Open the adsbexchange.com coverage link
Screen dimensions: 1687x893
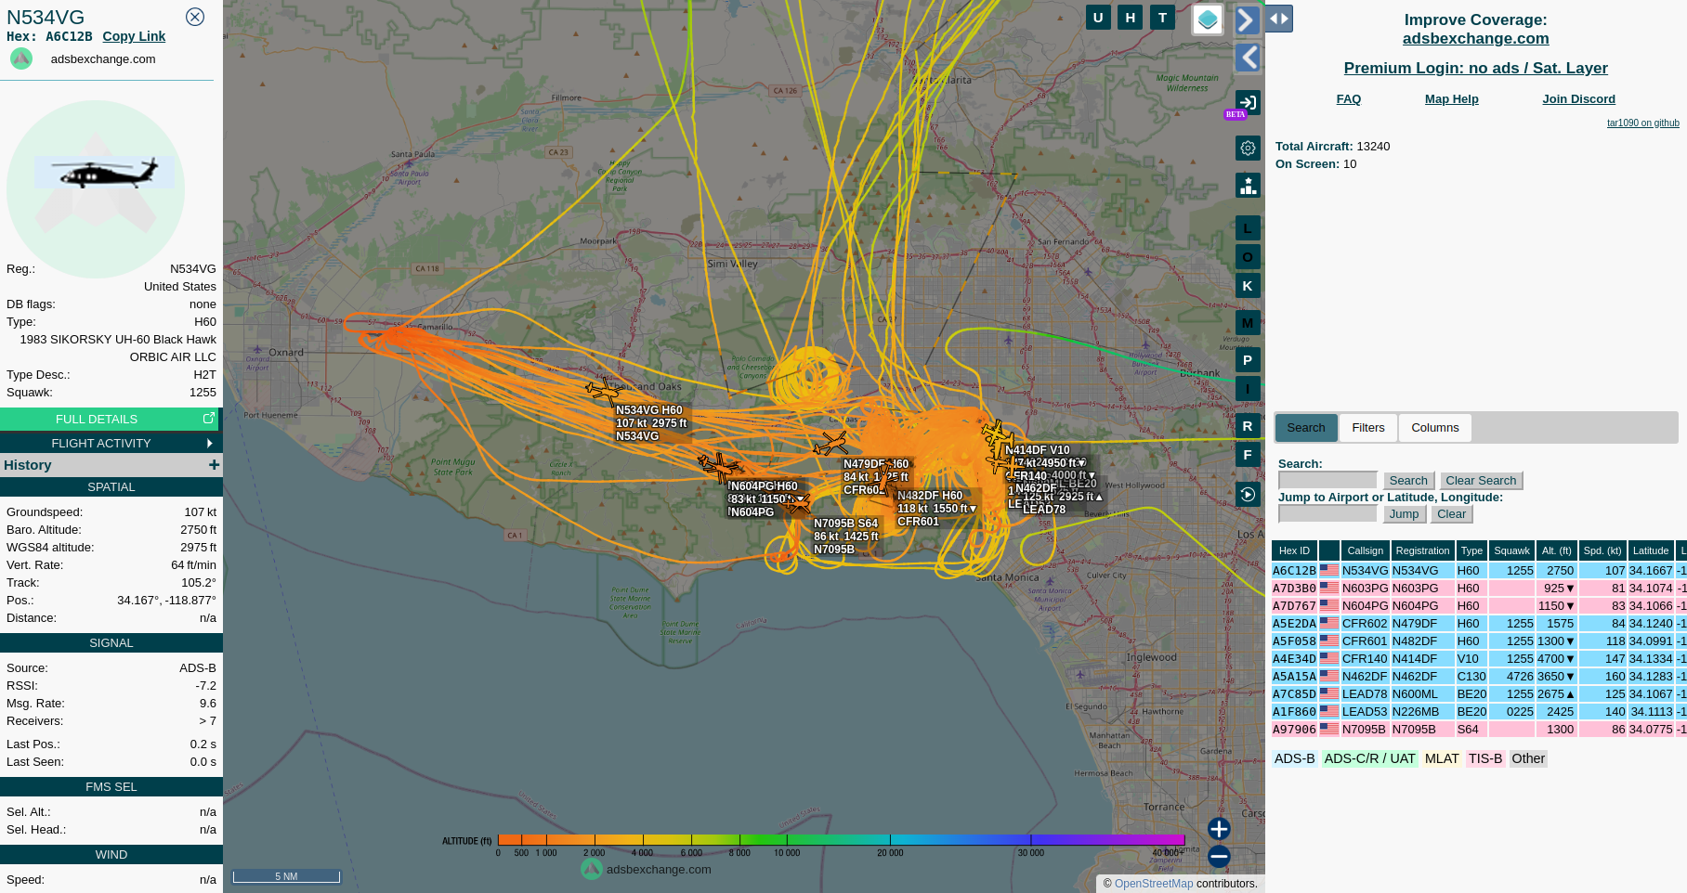click(x=1475, y=39)
